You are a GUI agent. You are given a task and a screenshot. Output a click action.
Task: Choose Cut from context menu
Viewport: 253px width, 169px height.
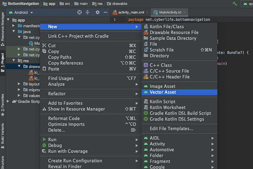point(91,45)
